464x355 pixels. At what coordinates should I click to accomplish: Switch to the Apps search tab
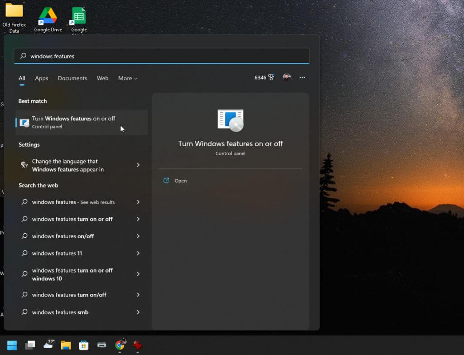[x=41, y=78]
